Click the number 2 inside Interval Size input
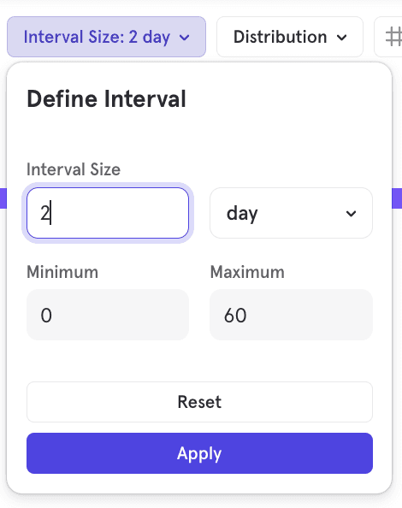Viewport: 402px width, 508px height. point(44,214)
